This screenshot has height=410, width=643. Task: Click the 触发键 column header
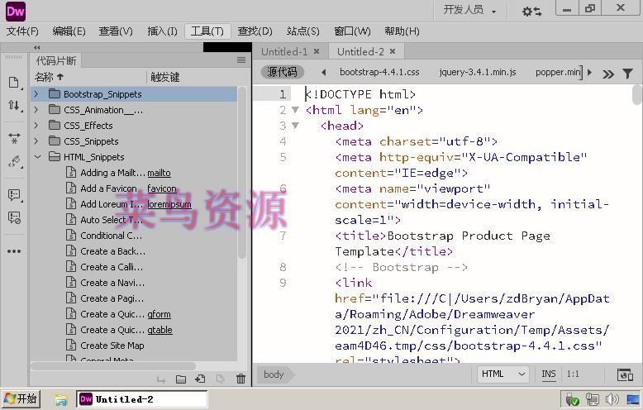pyautogui.click(x=164, y=77)
